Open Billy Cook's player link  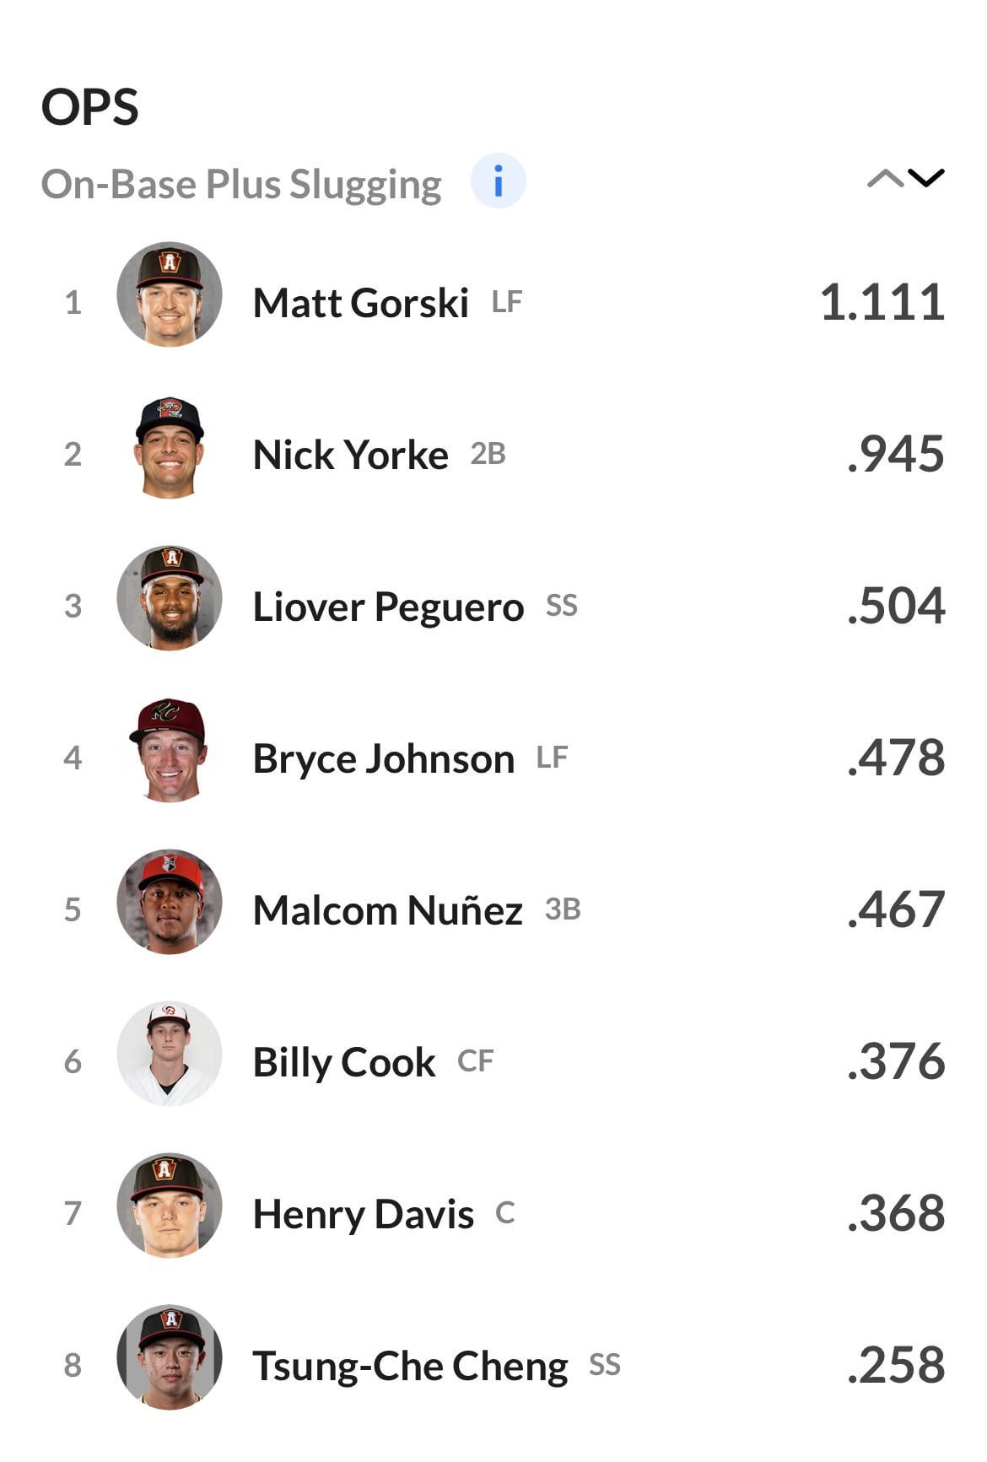pos(344,1062)
